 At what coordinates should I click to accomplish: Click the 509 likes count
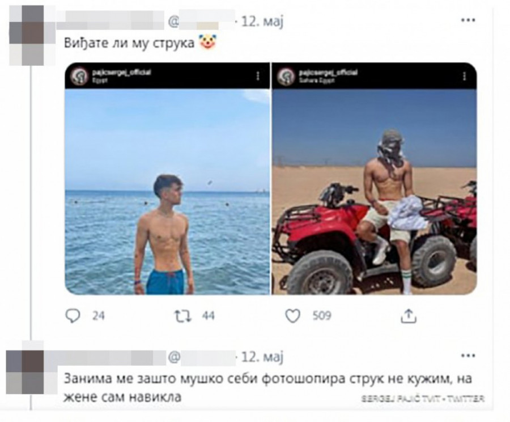click(x=322, y=315)
